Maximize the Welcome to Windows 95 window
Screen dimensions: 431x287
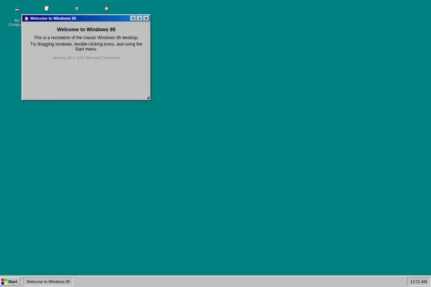[x=139, y=18]
